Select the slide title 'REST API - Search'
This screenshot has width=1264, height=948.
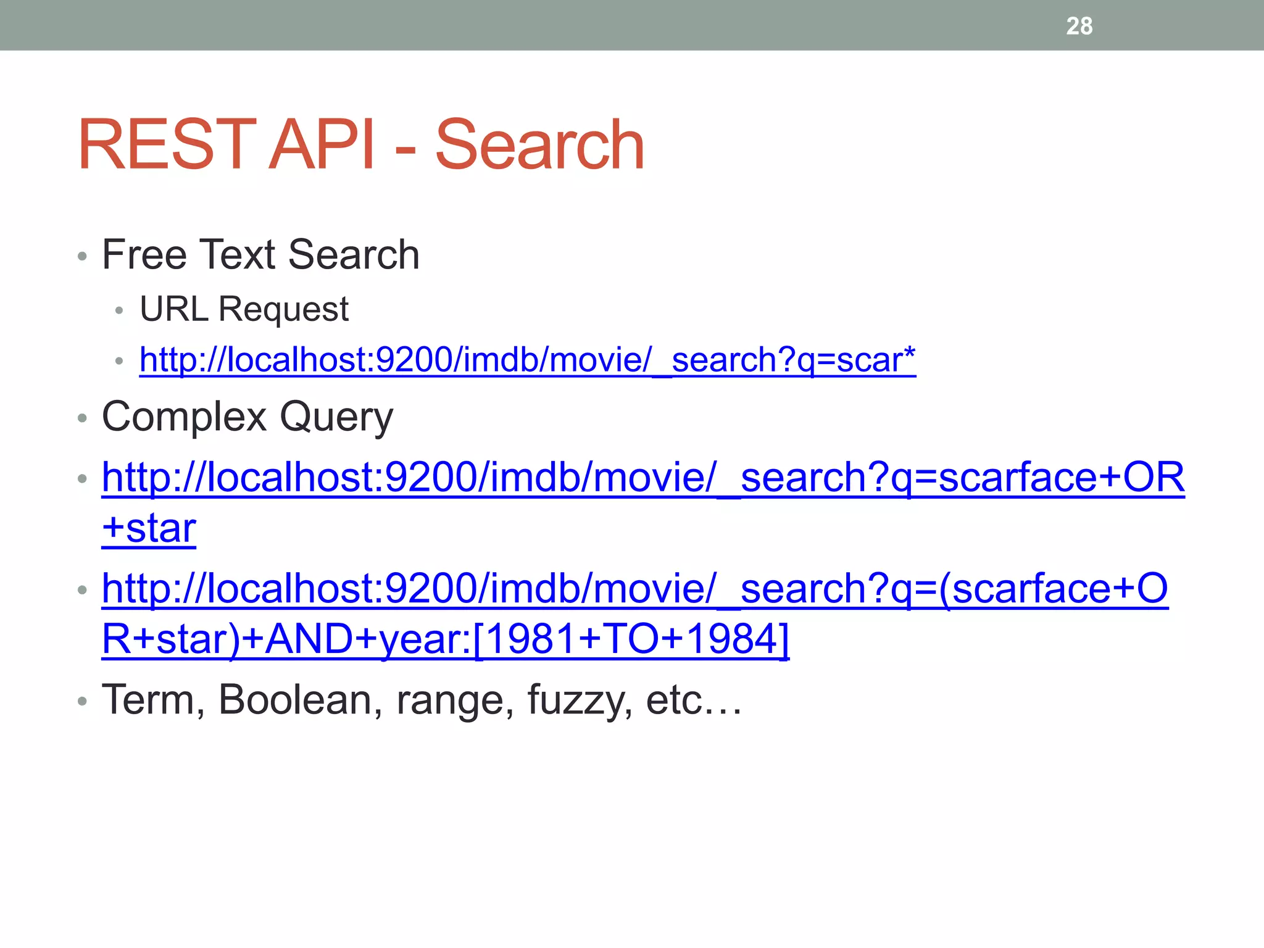pos(361,144)
